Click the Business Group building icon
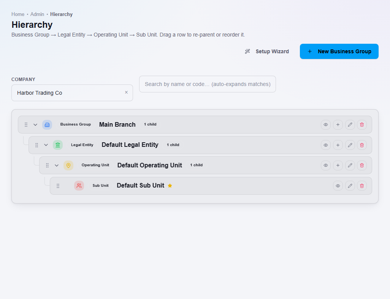 pos(47,125)
